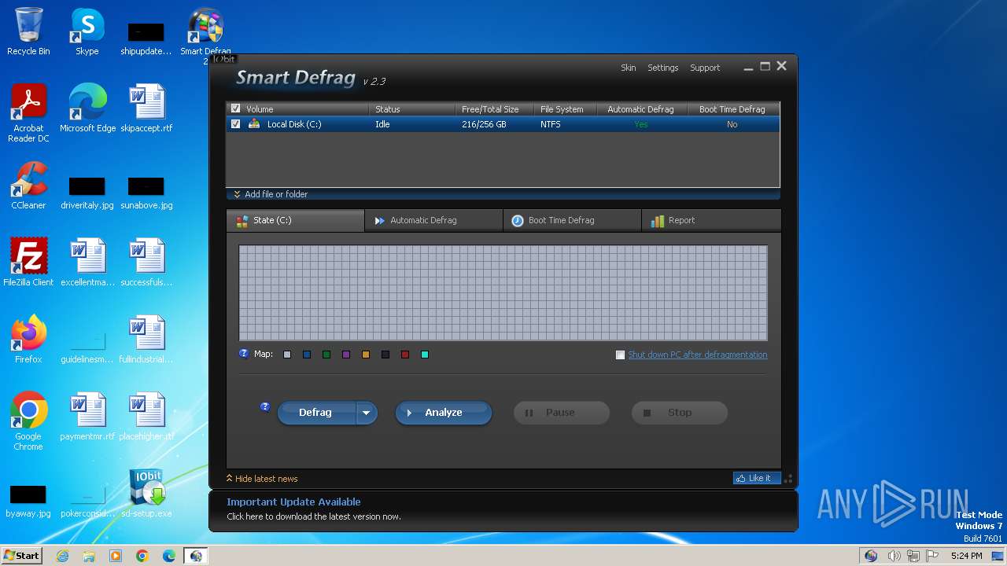Screen dimensions: 1007x566
Task: Click the red map legend swatch
Action: point(405,355)
